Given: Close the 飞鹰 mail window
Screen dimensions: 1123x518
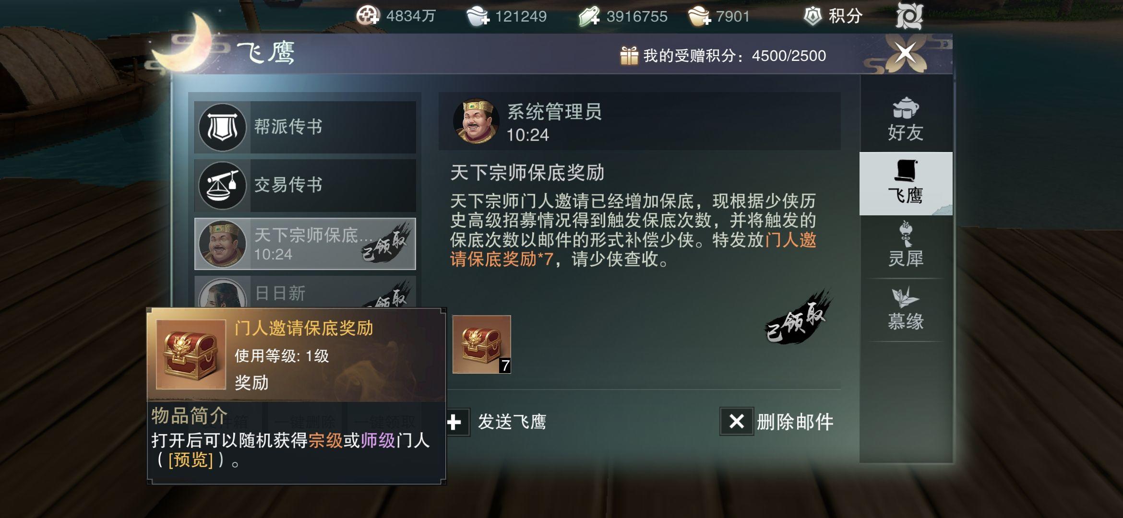Looking at the screenshot, I should click(906, 52).
